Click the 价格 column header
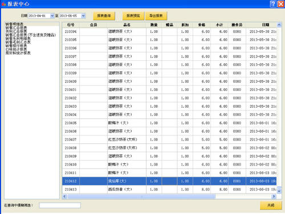The height and width of the screenshot is (214, 285). click(202, 25)
